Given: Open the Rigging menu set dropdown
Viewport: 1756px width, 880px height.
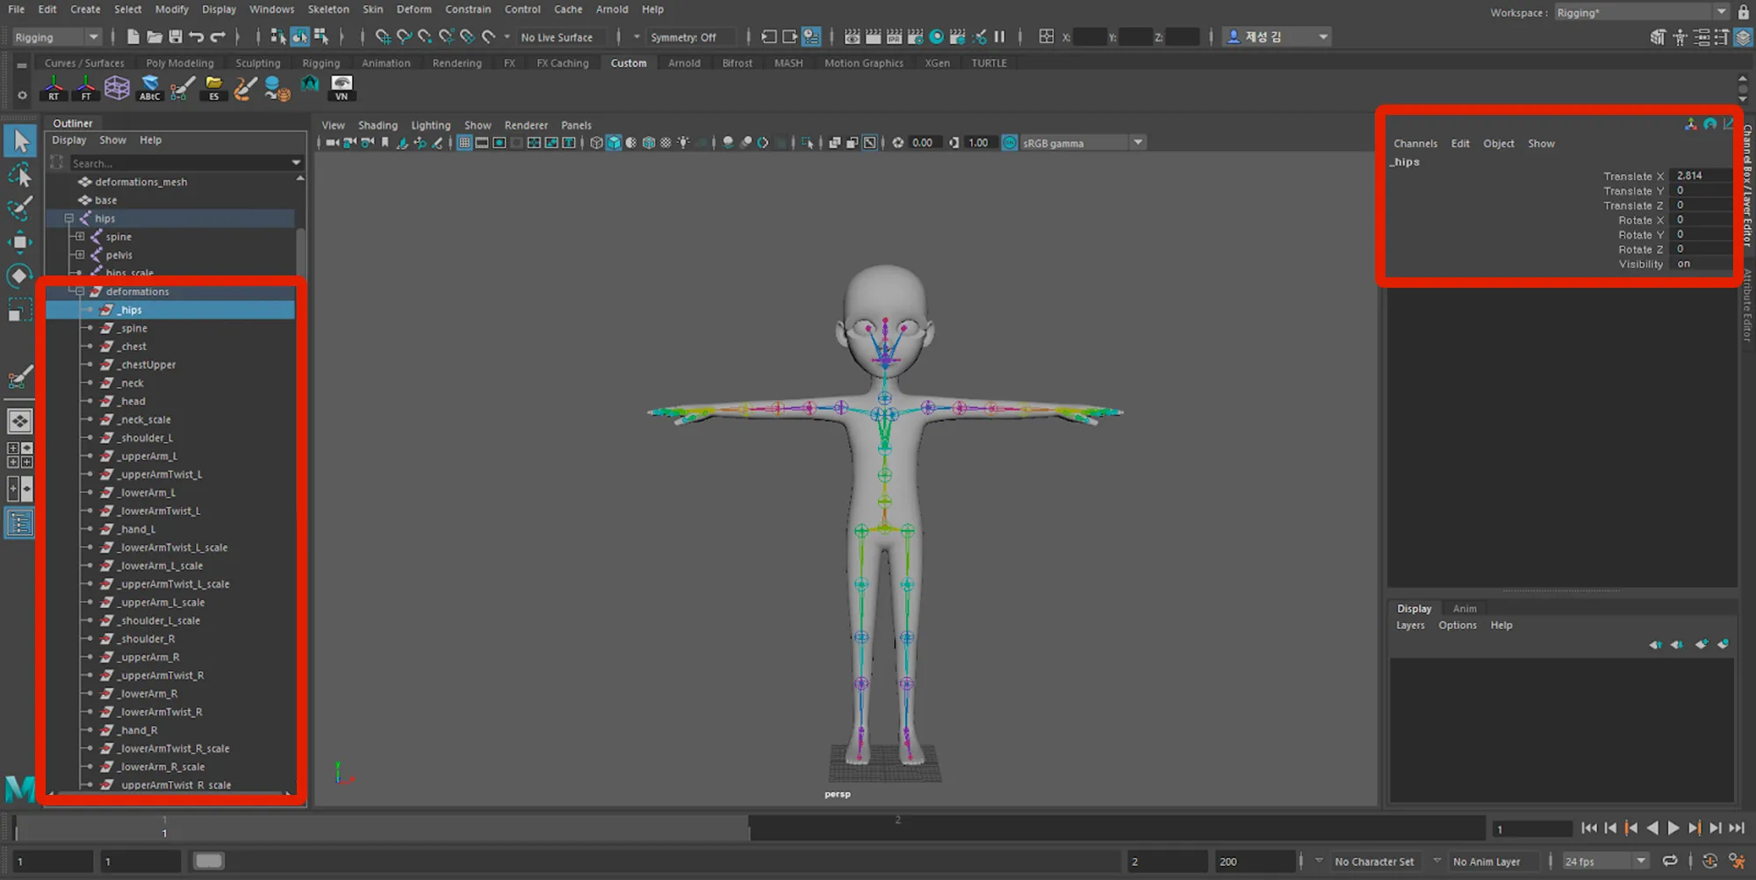Looking at the screenshot, I should tap(56, 37).
